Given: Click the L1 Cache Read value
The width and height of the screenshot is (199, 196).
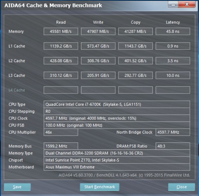Looking at the screenshot, I should 61,46.
